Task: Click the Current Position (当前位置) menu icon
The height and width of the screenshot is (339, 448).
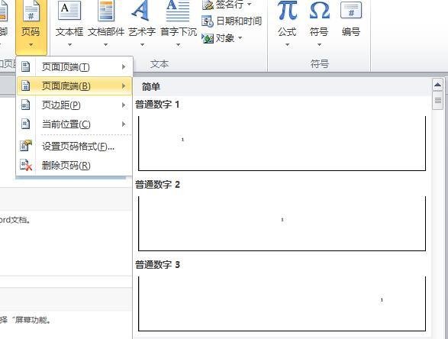Action: (26, 124)
